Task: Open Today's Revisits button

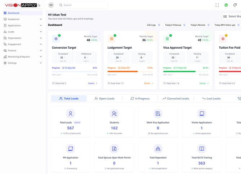Action: pos(200,25)
